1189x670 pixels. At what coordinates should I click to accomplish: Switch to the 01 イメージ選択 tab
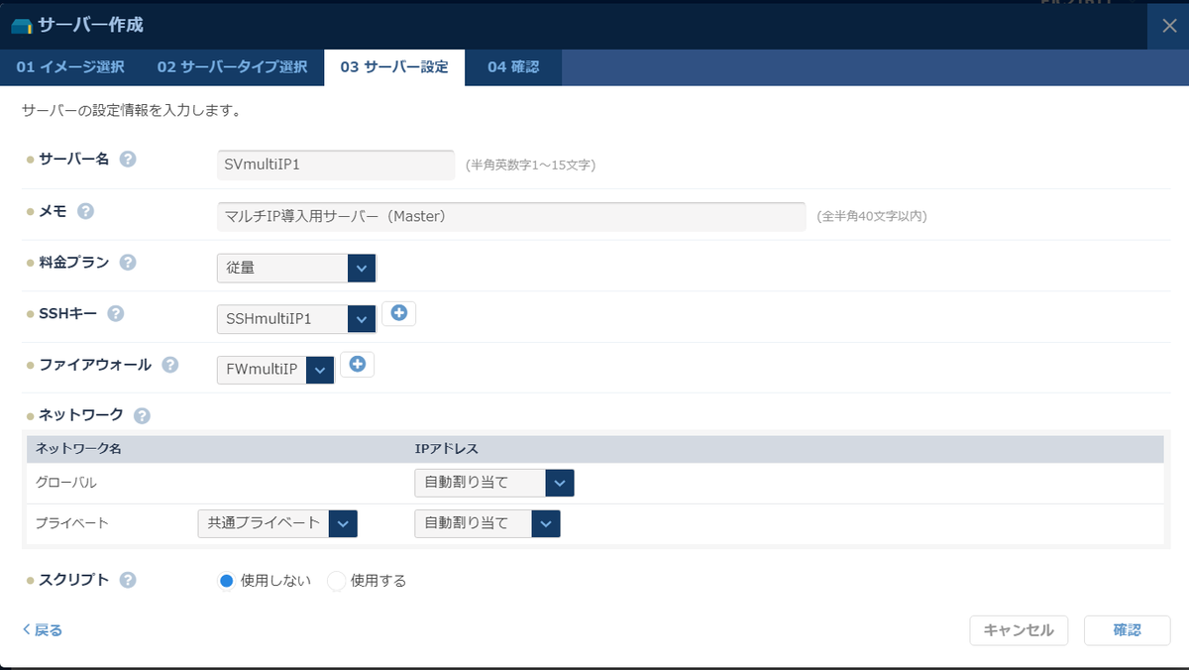coord(70,67)
